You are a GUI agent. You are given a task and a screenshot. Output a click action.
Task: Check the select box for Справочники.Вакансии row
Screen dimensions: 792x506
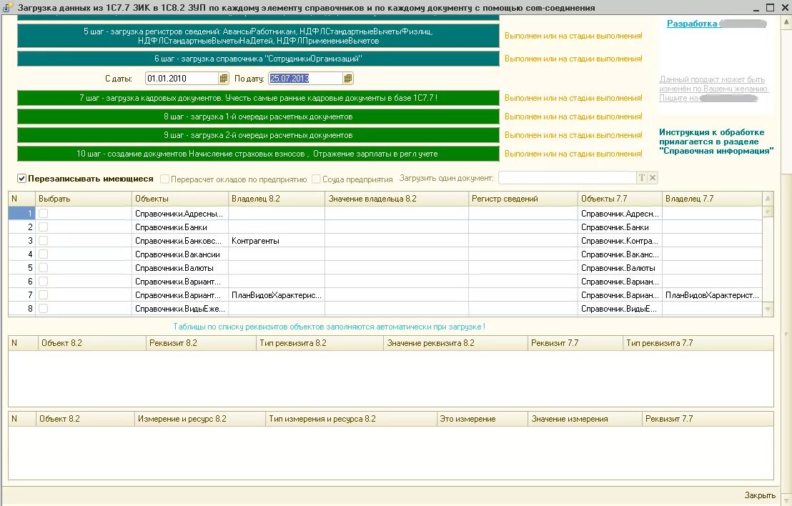tap(44, 254)
